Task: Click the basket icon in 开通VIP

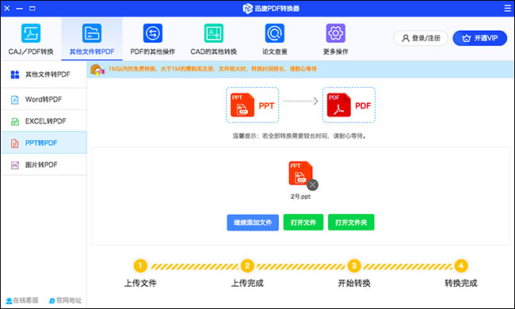Action: [467, 38]
